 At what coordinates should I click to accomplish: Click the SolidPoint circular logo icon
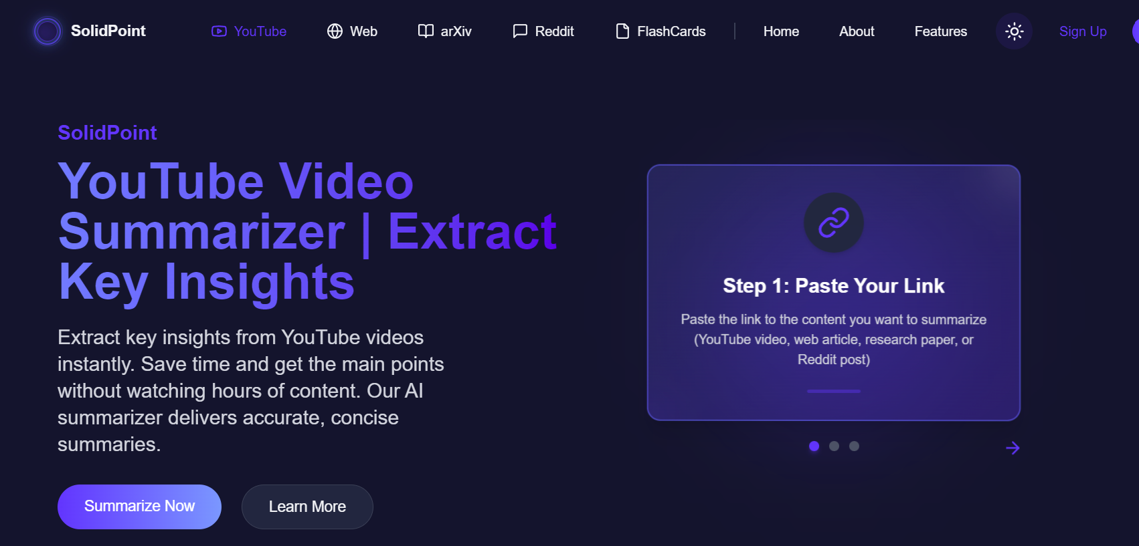48,31
